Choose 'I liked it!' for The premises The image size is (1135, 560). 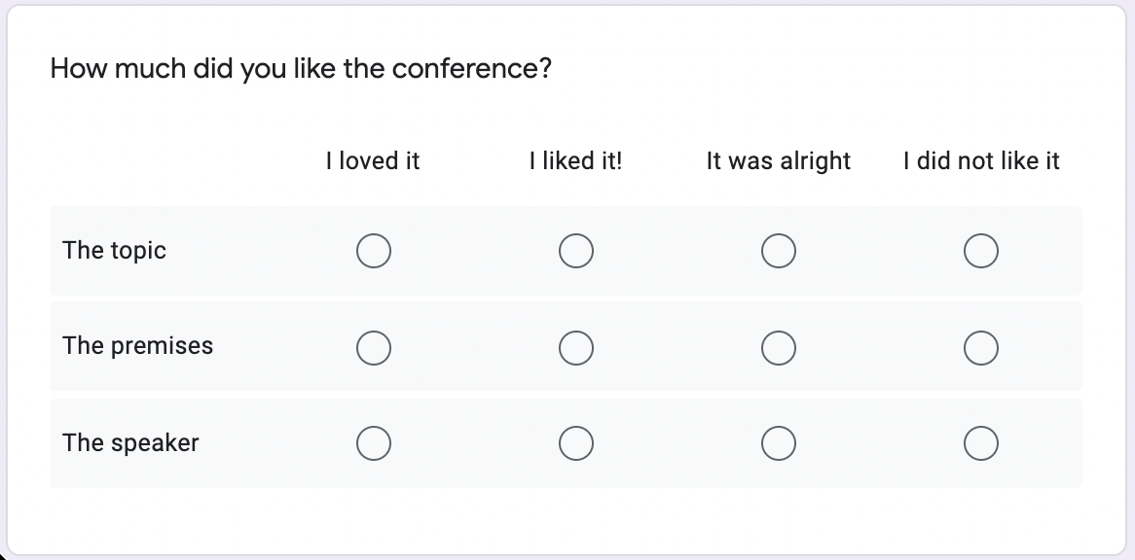point(576,347)
